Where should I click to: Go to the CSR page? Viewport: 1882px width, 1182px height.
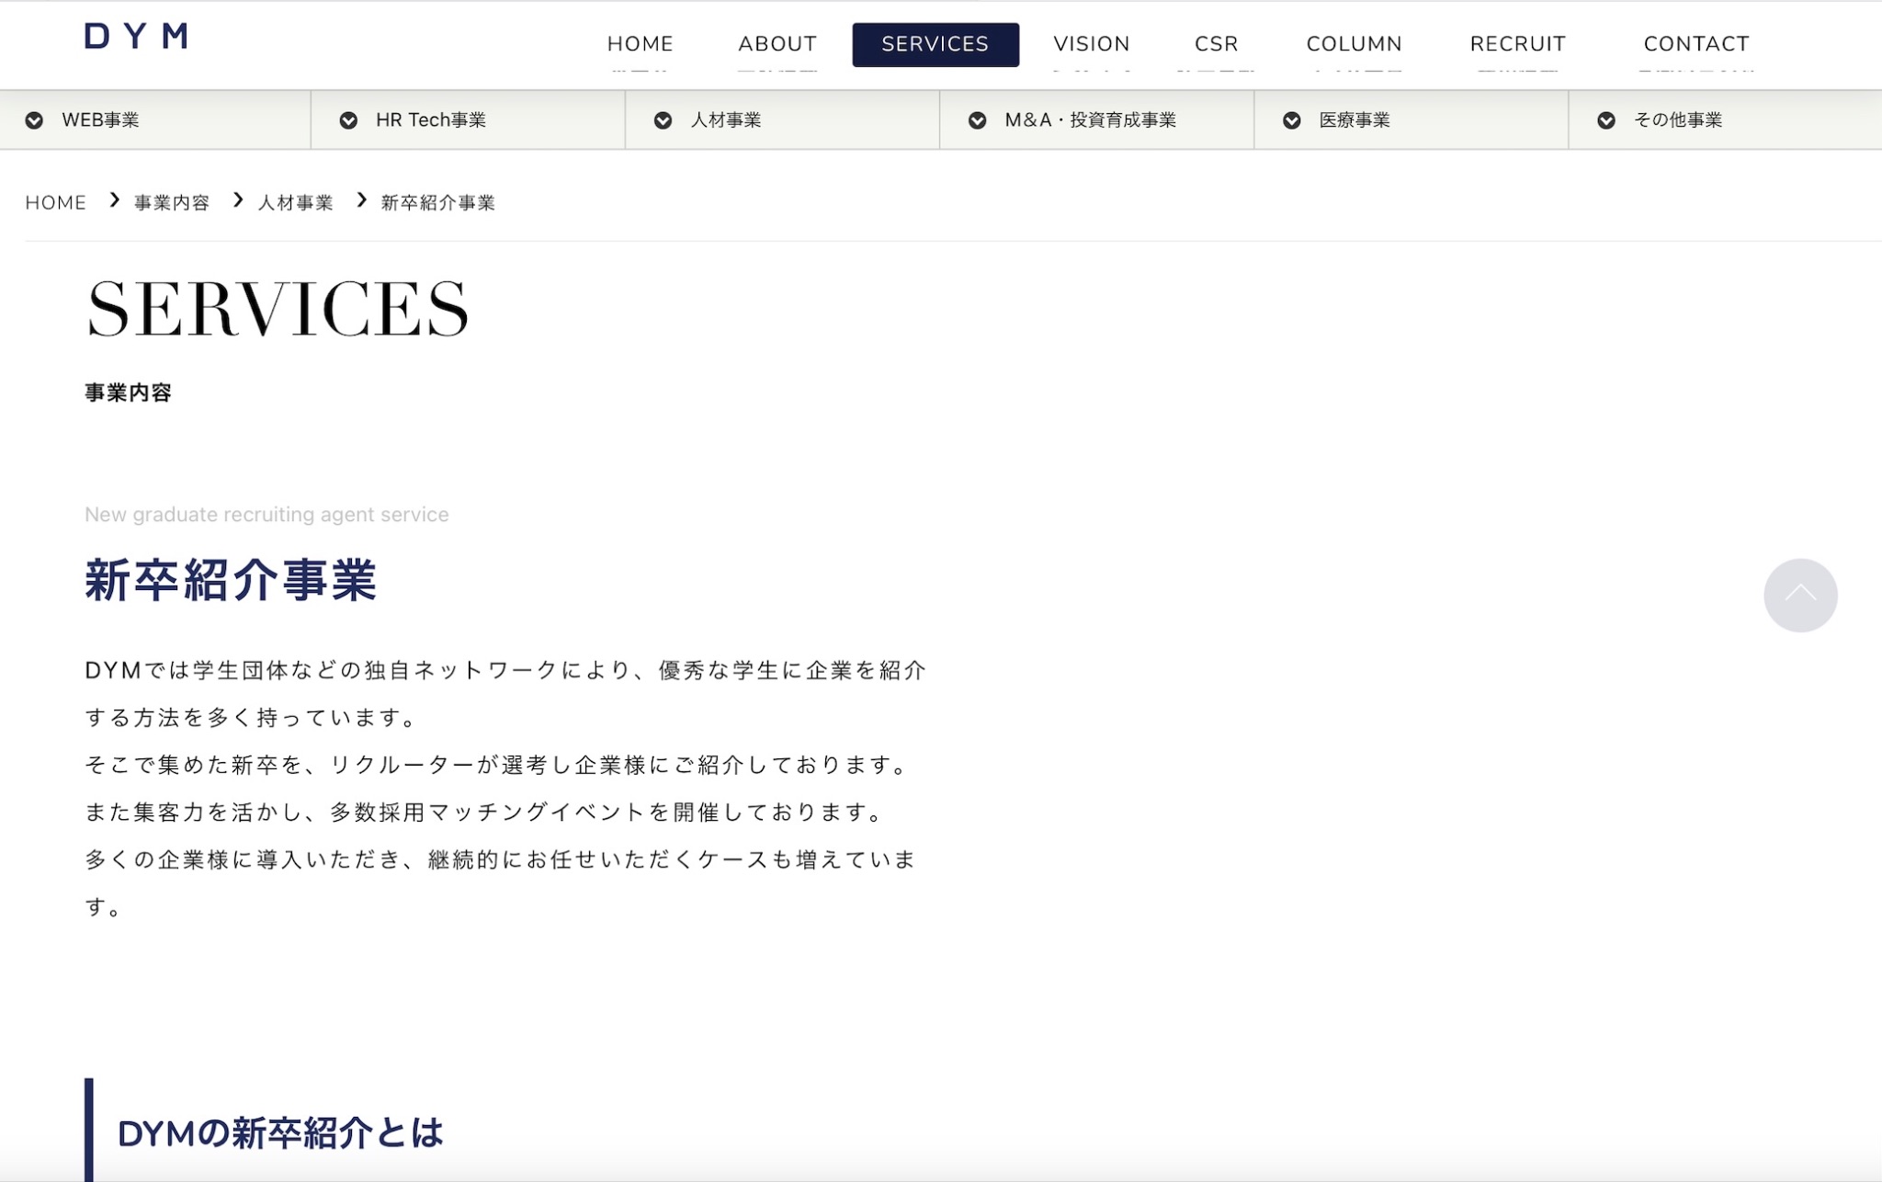[1217, 44]
